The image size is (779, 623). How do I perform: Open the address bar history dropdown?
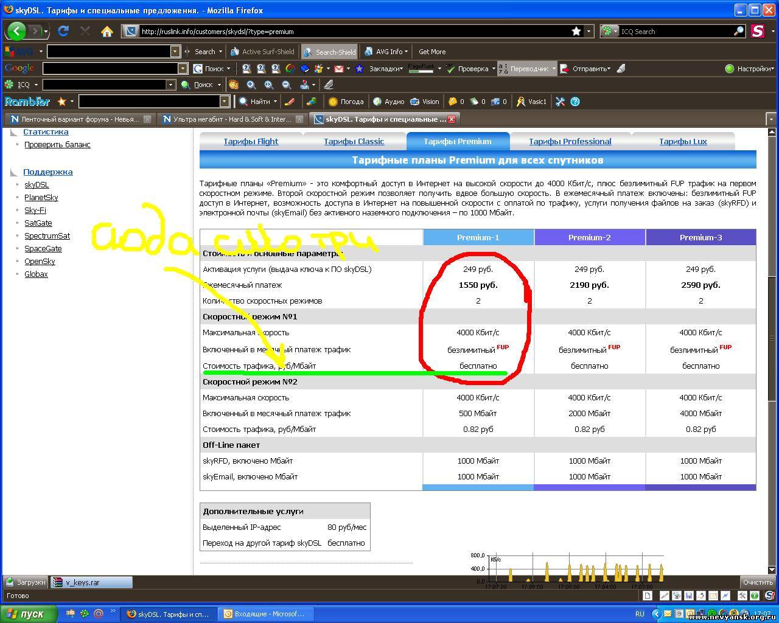(x=589, y=31)
